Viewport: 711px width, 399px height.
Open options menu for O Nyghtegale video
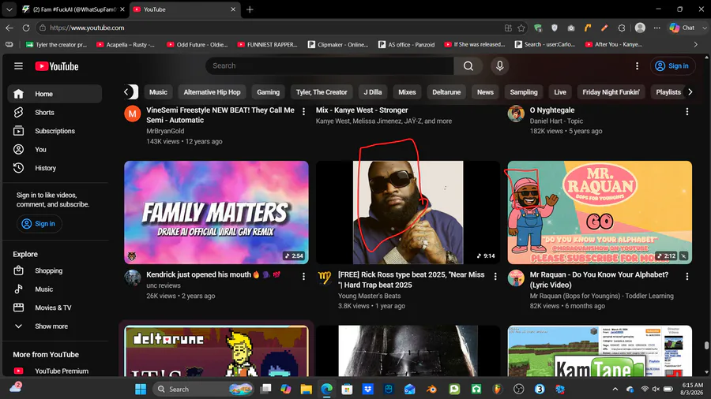pos(687,112)
